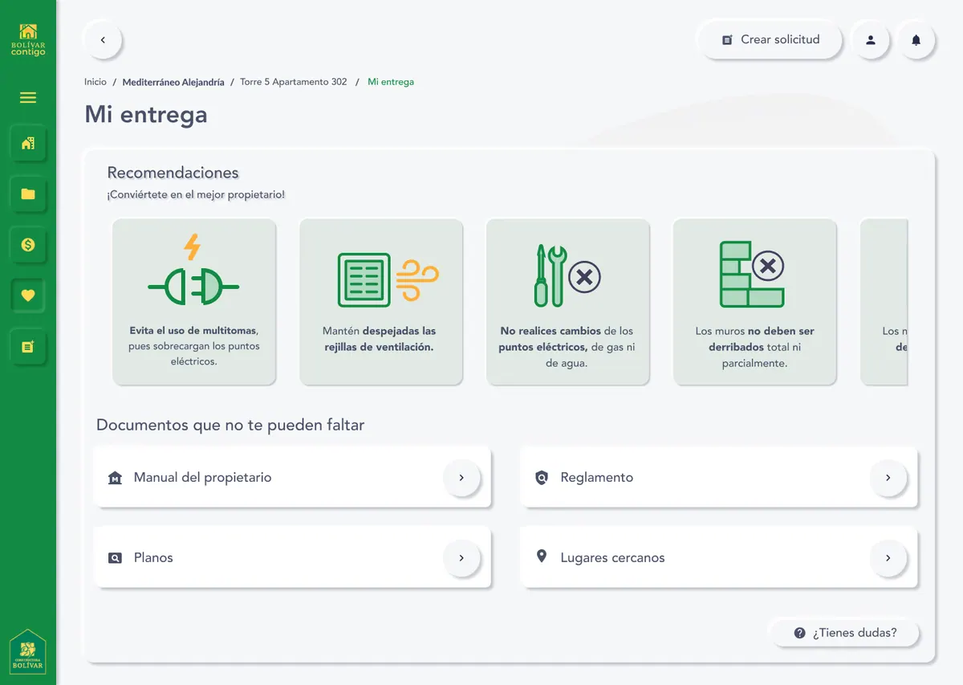Click the ¡Conviértete en el mejor propietario! text

(x=196, y=195)
